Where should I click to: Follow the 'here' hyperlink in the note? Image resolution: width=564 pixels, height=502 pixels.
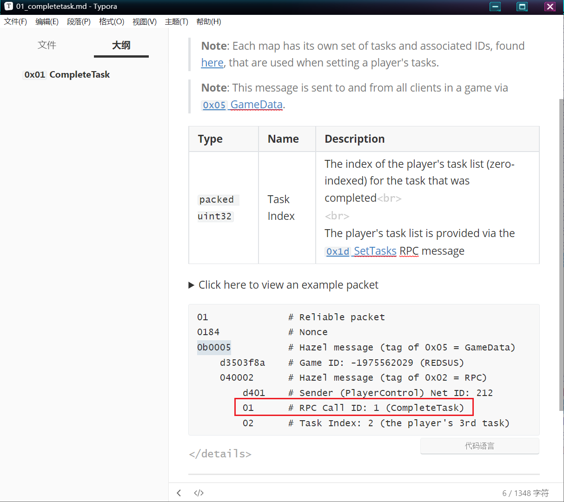coord(212,63)
